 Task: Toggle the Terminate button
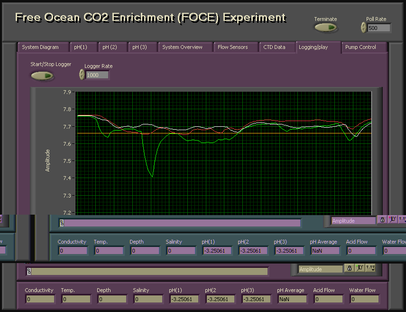[325, 27]
